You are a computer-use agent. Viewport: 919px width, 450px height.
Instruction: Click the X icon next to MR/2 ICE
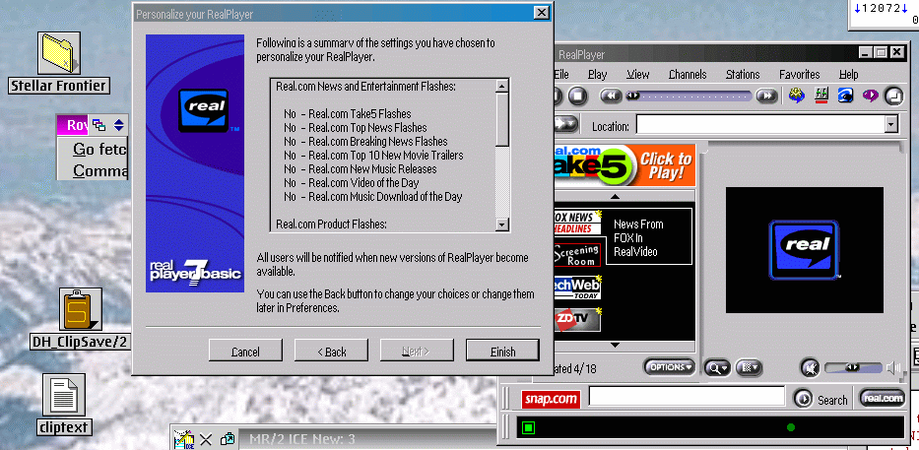[206, 439]
